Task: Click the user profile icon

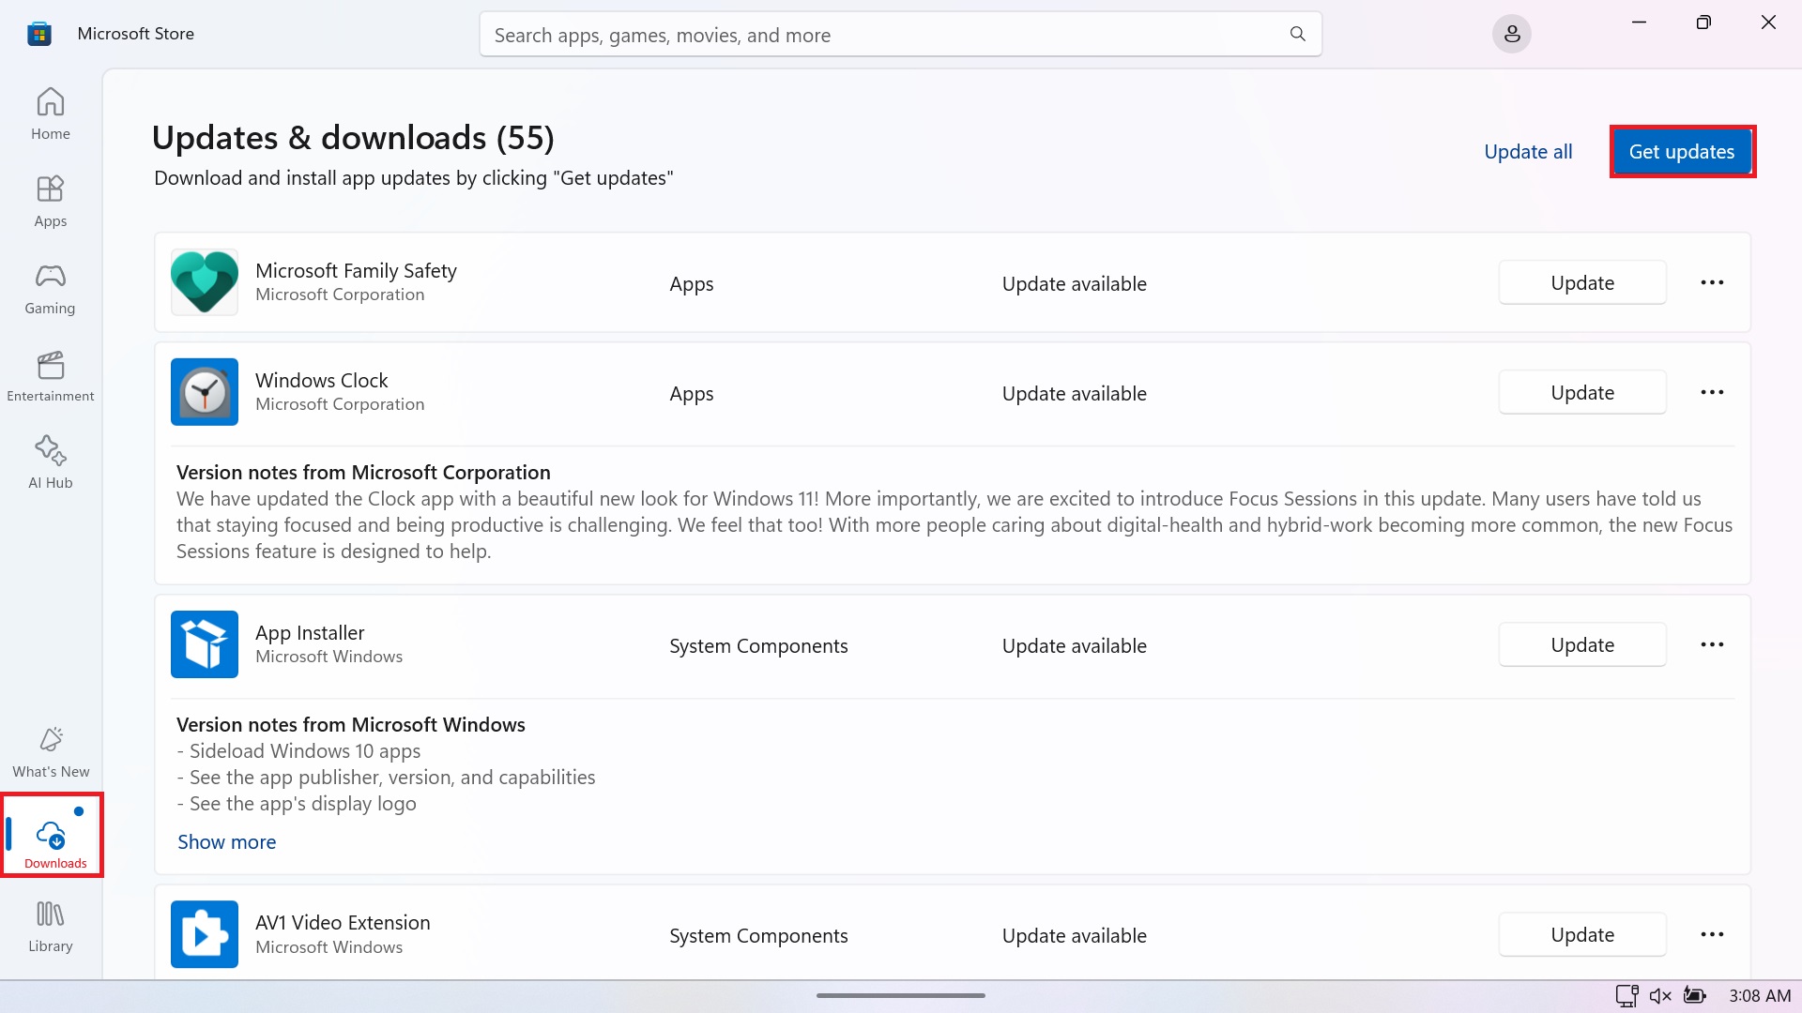Action: [x=1511, y=35]
